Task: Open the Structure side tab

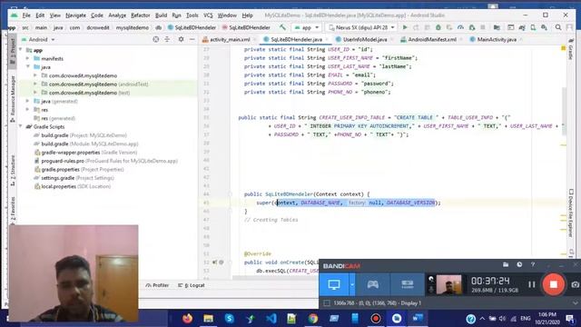Action: click(x=13, y=170)
